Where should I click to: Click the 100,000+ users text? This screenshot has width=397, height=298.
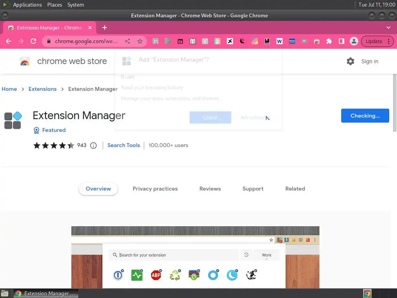click(x=168, y=145)
